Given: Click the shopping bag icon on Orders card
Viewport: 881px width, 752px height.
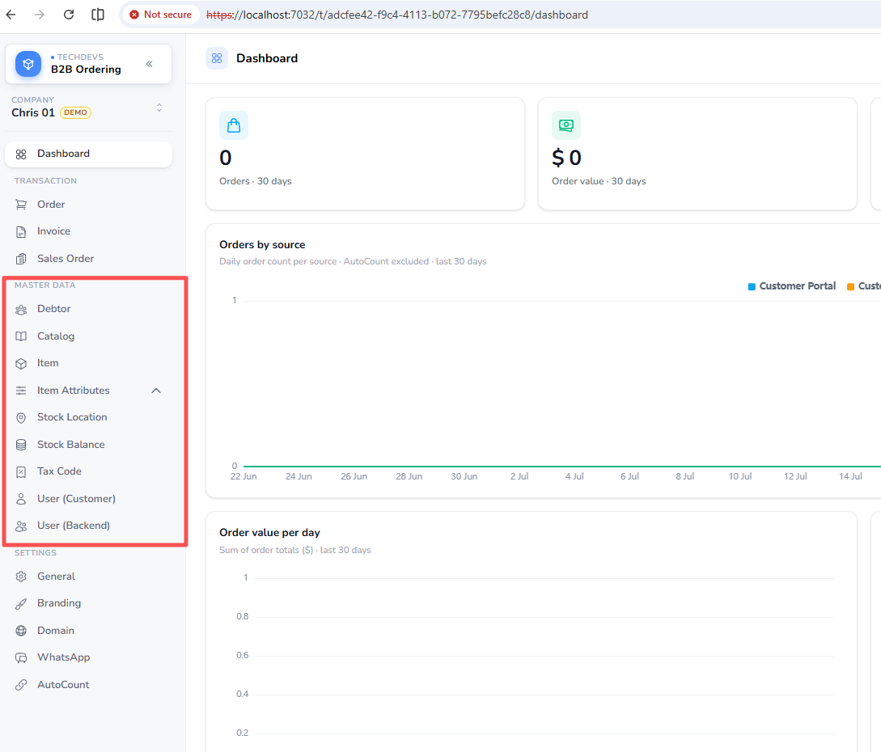Looking at the screenshot, I should [234, 125].
